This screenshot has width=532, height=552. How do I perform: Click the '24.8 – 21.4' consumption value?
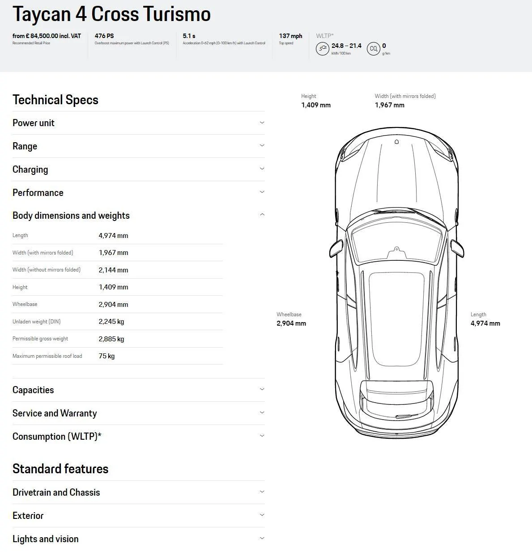pyautogui.click(x=346, y=46)
